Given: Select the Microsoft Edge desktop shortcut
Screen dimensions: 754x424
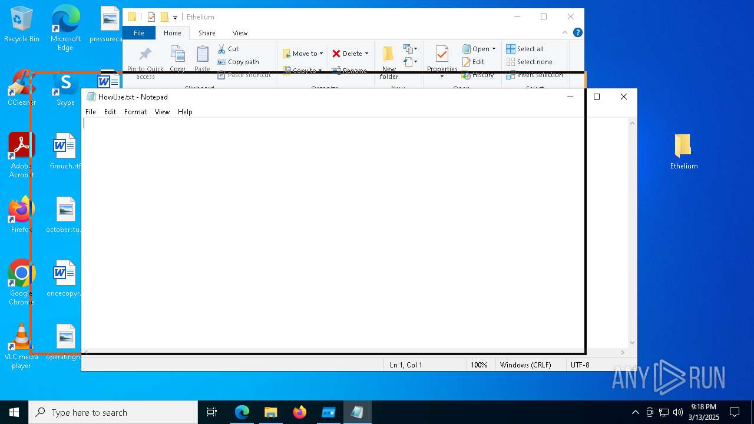Looking at the screenshot, I should [x=65, y=28].
